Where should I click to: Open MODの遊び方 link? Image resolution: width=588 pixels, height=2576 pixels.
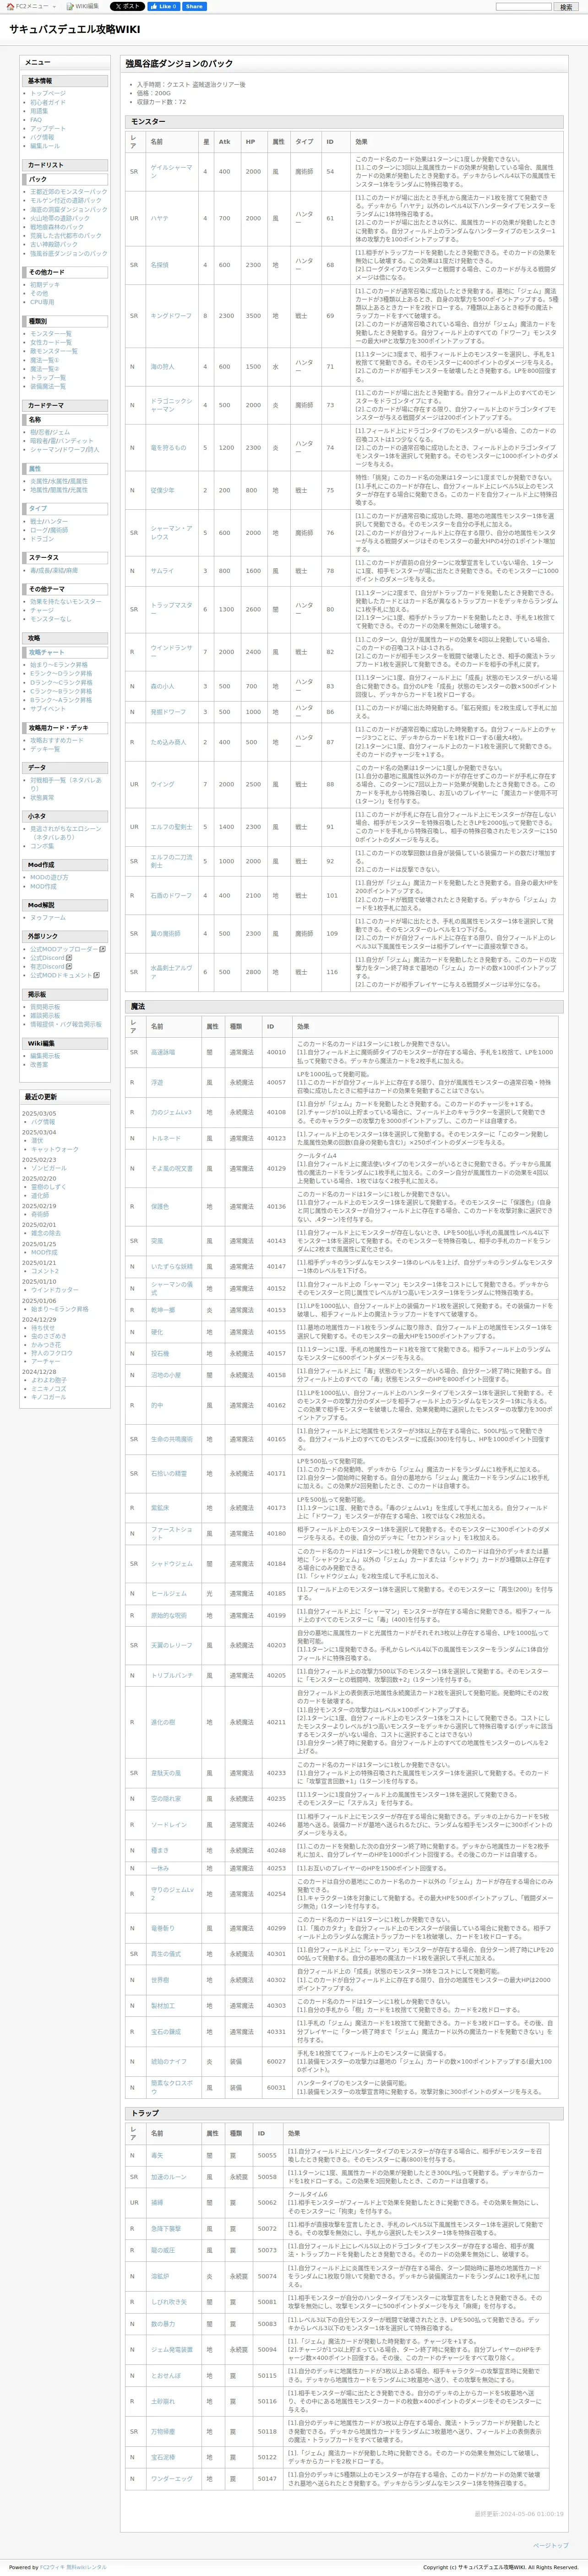[49, 877]
